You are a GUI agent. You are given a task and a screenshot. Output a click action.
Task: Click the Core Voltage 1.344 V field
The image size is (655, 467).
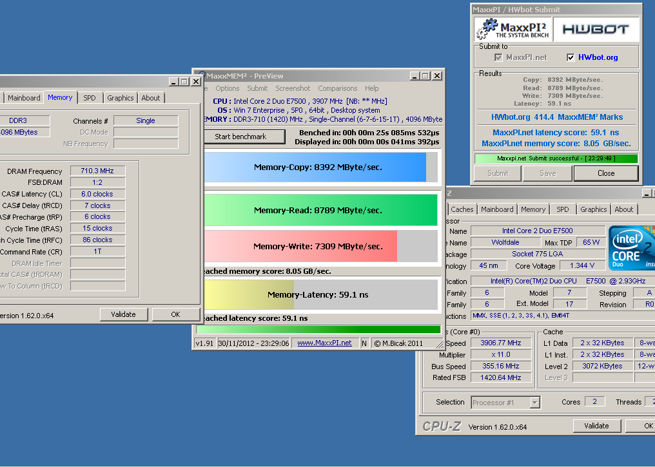click(x=582, y=265)
